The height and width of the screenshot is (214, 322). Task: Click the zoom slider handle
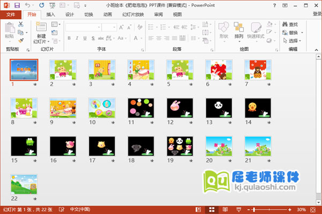[x=254, y=210]
